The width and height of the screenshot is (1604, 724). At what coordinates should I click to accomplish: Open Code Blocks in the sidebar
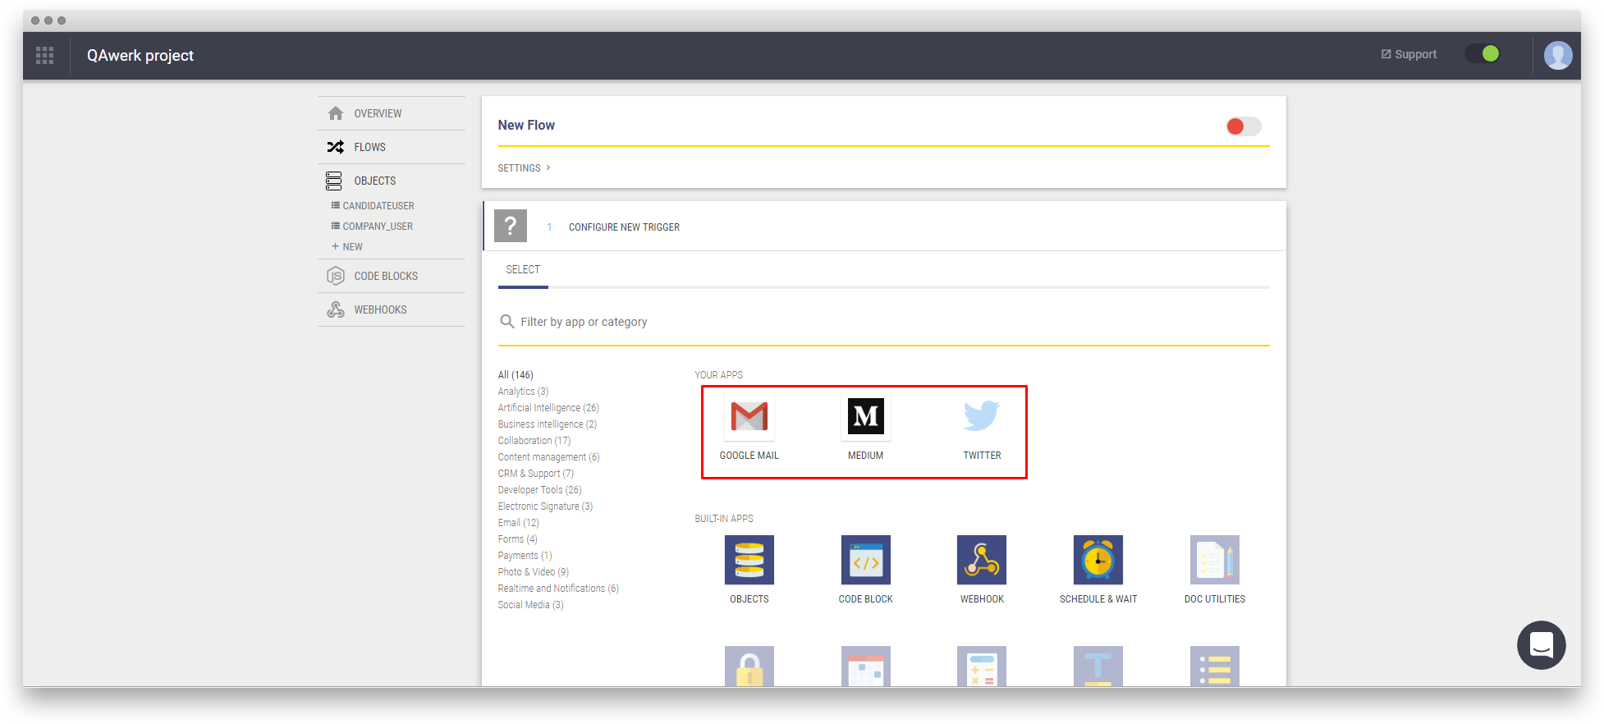pos(392,276)
